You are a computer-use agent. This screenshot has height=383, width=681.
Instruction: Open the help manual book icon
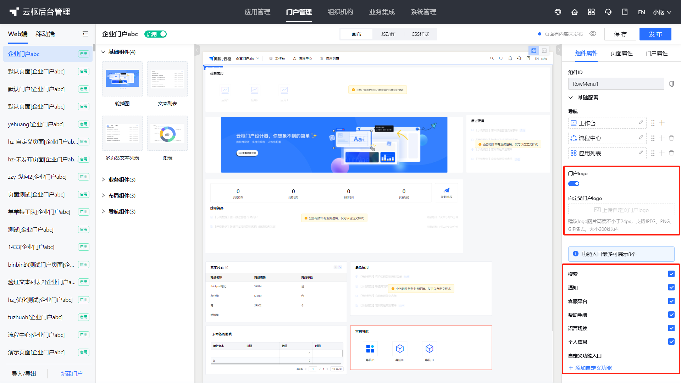coord(625,12)
